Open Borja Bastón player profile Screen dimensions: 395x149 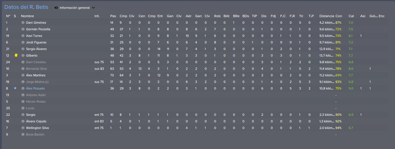[35, 134]
